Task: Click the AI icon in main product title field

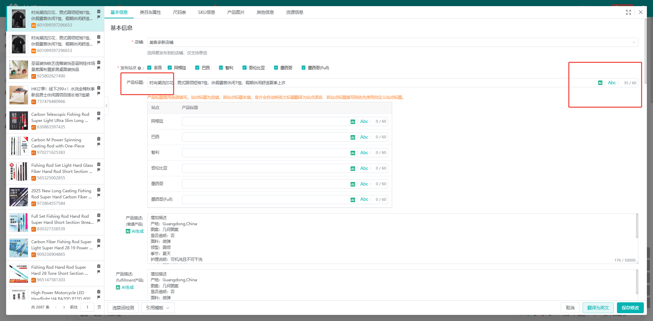Action: coord(600,83)
